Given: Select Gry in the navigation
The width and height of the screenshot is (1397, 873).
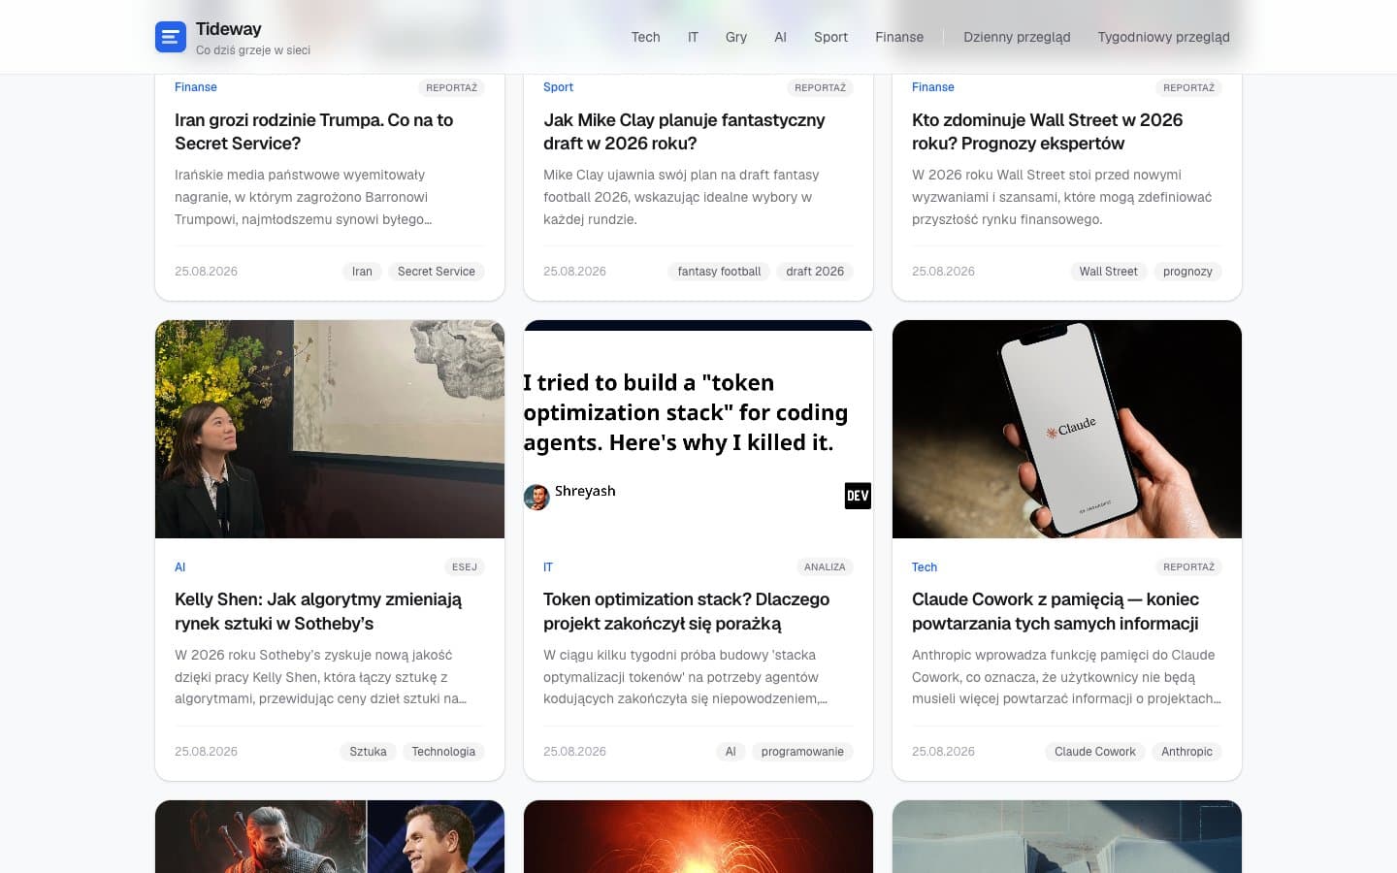Looking at the screenshot, I should [x=736, y=37].
